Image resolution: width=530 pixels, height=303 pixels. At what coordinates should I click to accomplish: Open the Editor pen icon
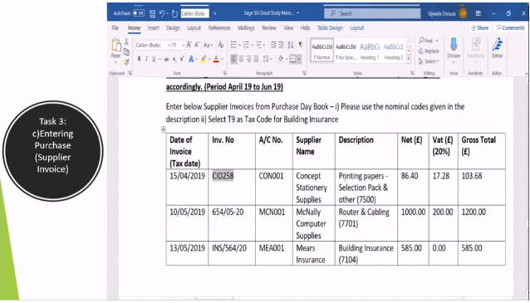click(498, 45)
